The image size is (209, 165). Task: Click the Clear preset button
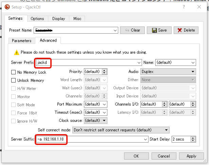tap(132, 30)
